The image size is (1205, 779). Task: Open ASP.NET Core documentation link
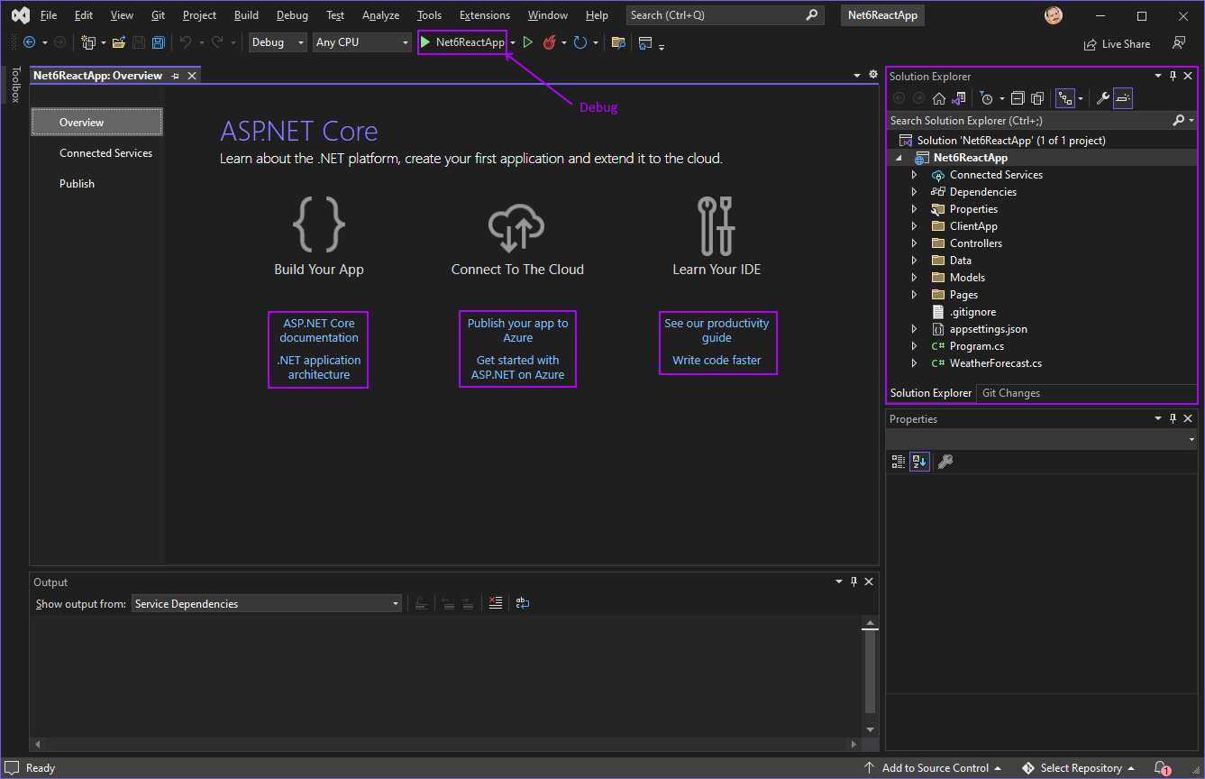pyautogui.click(x=319, y=331)
